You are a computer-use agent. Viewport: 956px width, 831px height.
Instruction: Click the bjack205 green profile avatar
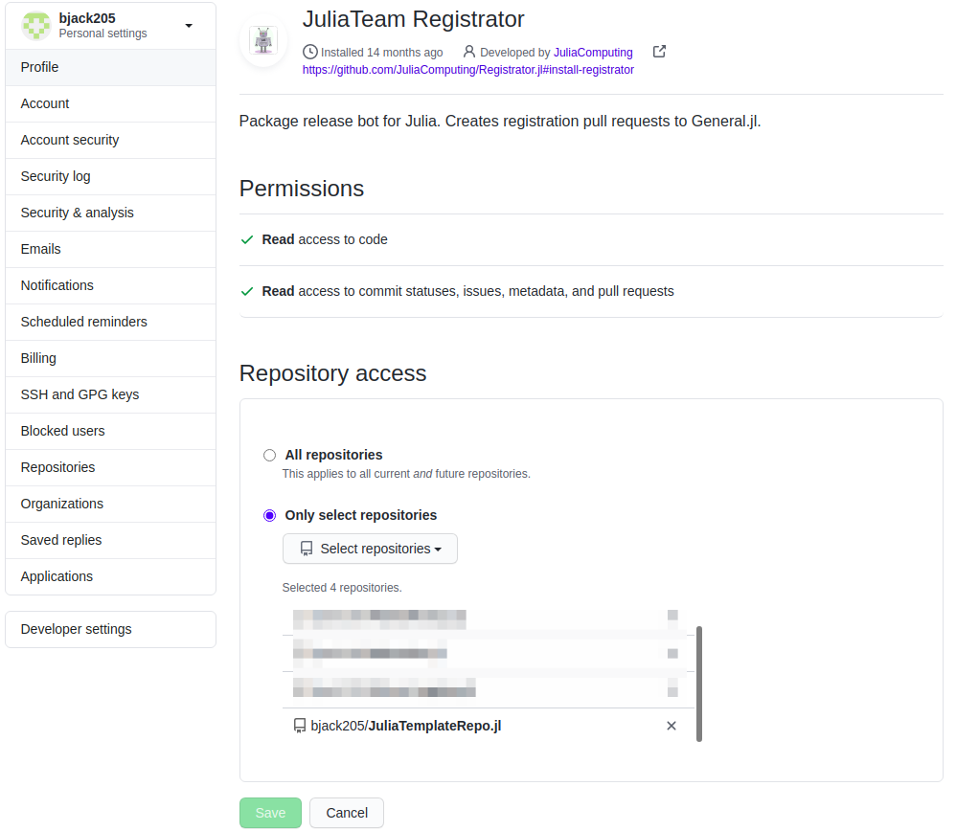click(35, 25)
